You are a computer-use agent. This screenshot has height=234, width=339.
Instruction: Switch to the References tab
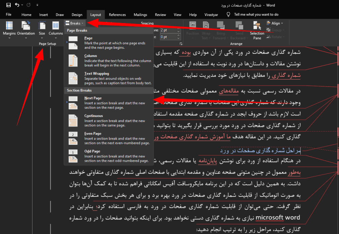[x=118, y=15]
